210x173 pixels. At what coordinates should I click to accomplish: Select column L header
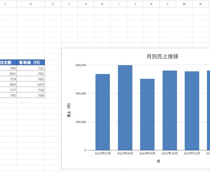tap(168, 4)
